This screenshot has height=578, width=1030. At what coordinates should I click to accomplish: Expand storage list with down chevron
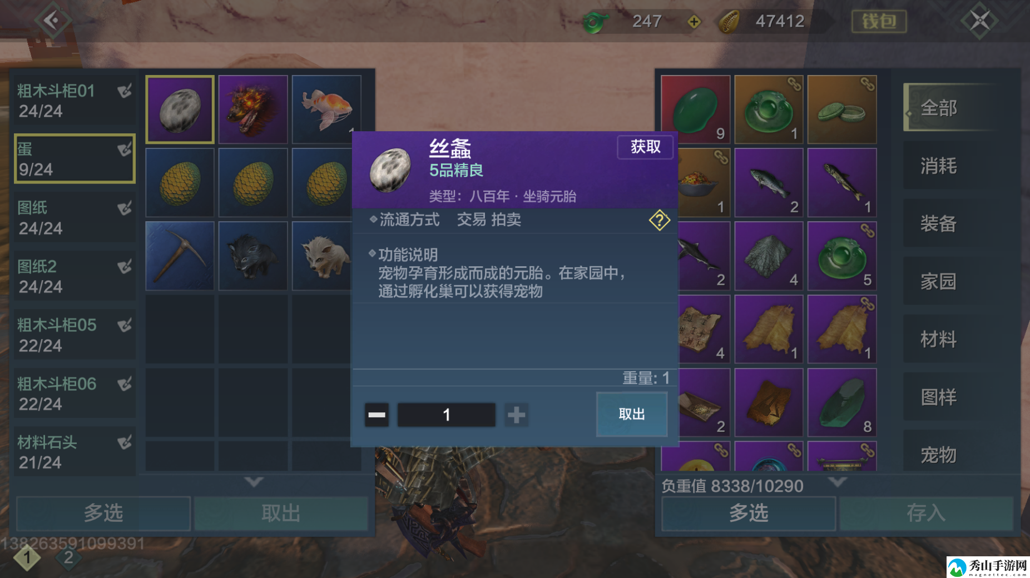[x=254, y=481]
